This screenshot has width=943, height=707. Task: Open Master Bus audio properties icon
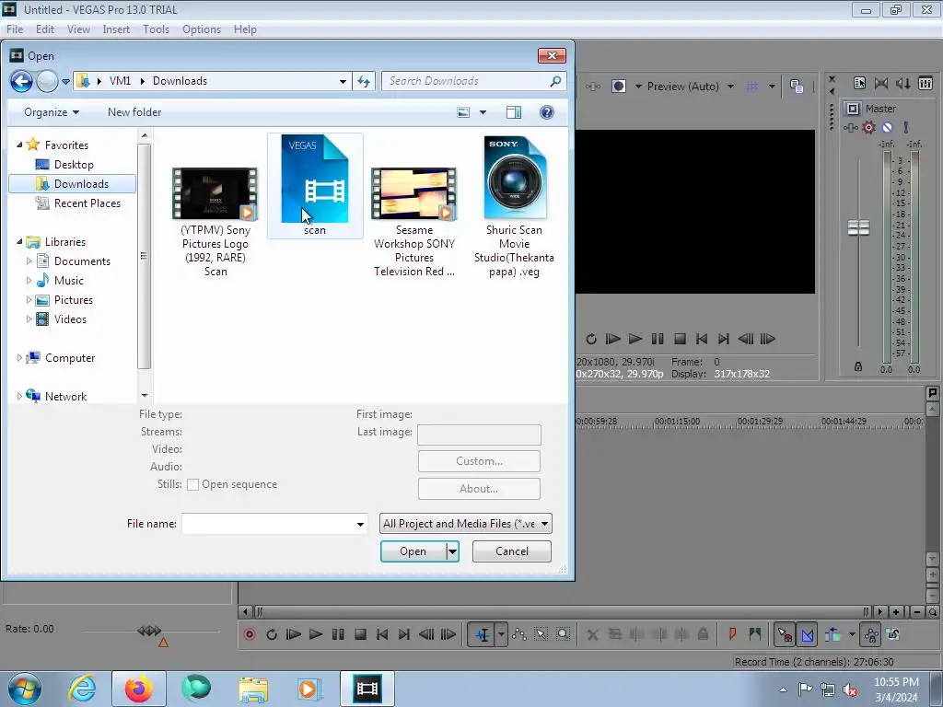click(x=859, y=84)
